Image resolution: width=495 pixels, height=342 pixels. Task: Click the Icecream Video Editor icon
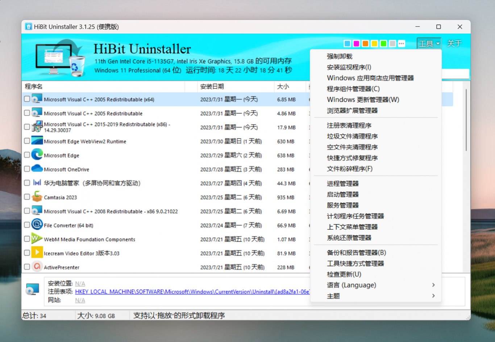[37, 253]
